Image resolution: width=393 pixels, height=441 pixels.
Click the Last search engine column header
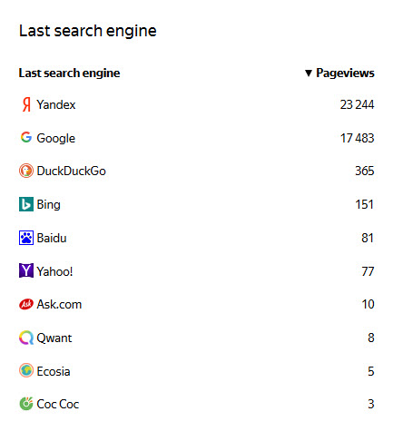pyautogui.click(x=69, y=73)
